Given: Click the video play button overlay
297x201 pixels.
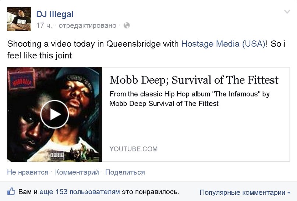Looking at the screenshot, I should 54,114.
